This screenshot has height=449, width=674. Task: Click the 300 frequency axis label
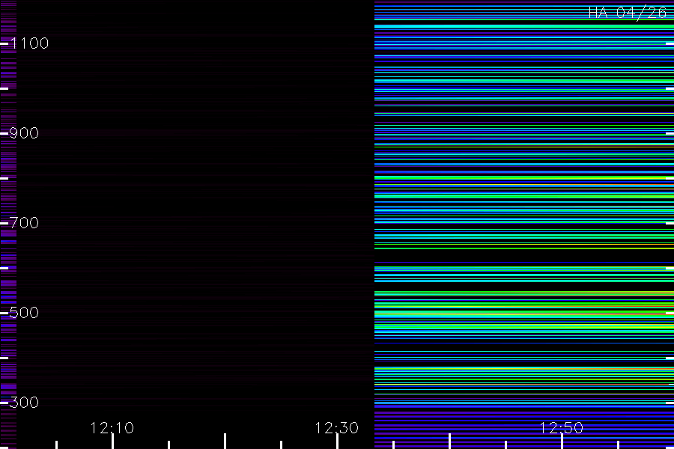click(24, 403)
